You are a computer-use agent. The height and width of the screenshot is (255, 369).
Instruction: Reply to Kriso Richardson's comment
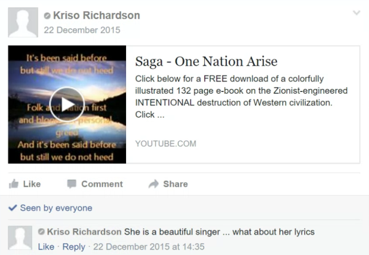74,247
